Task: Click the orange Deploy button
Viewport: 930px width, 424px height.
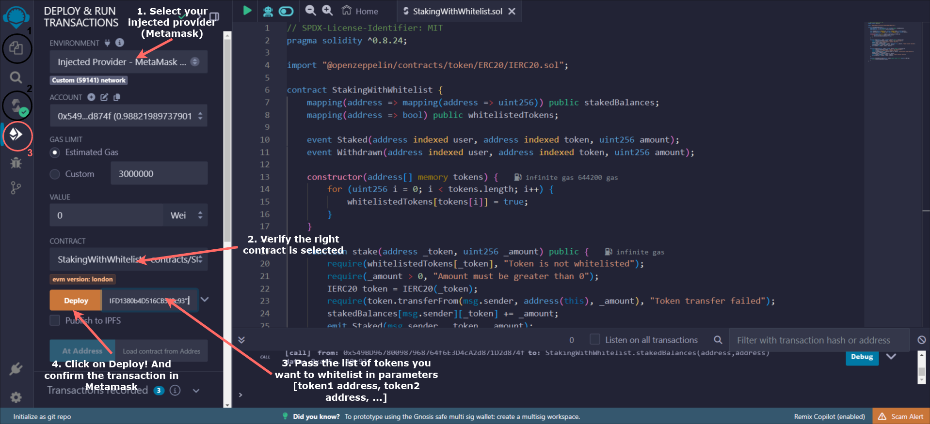Action: 76,301
